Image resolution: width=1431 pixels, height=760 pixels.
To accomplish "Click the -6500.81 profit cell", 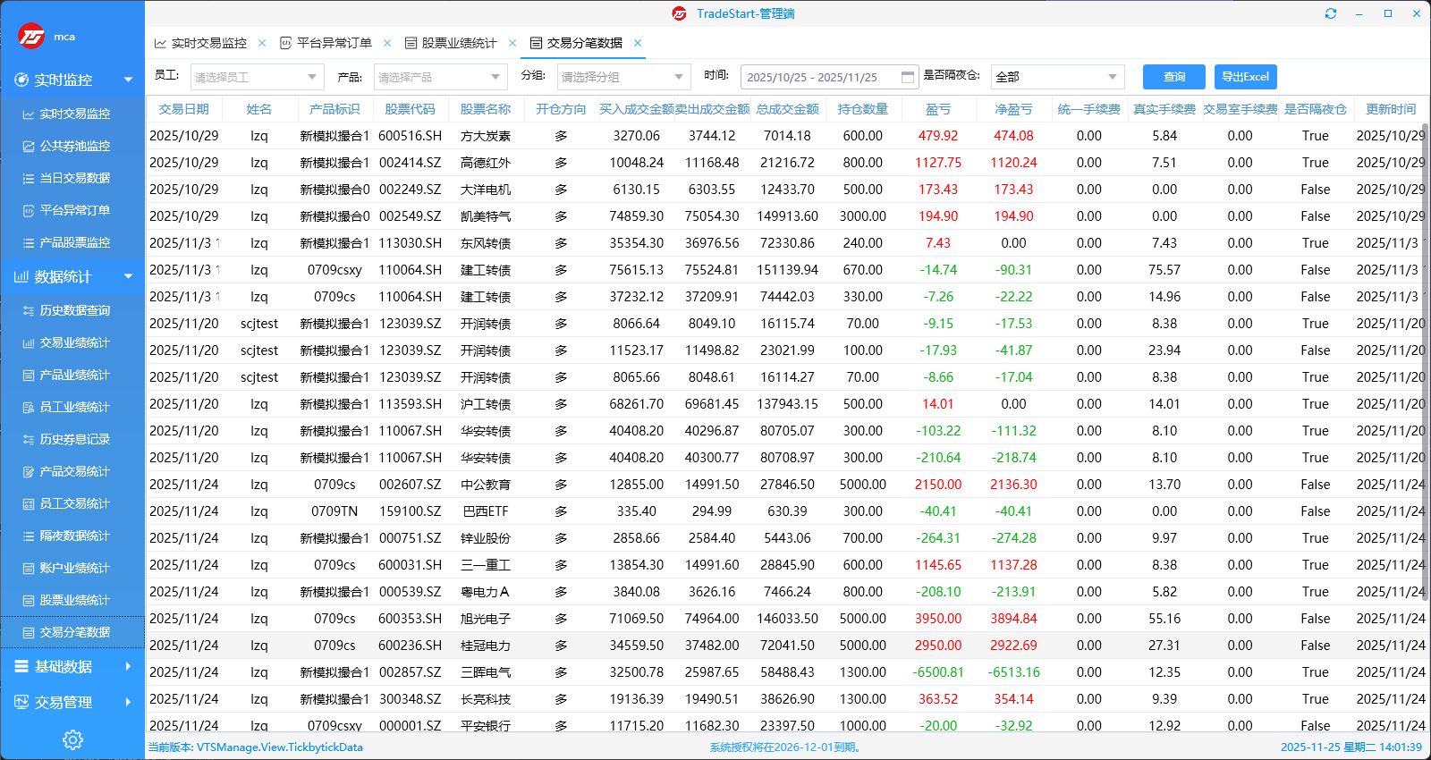I will (x=938, y=672).
